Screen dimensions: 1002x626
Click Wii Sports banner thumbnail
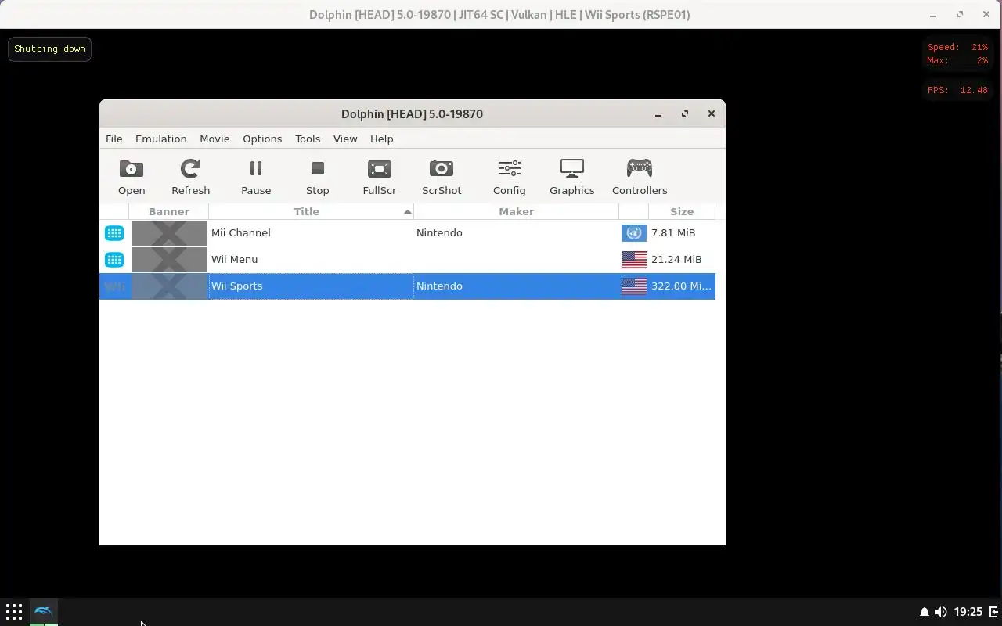(169, 286)
